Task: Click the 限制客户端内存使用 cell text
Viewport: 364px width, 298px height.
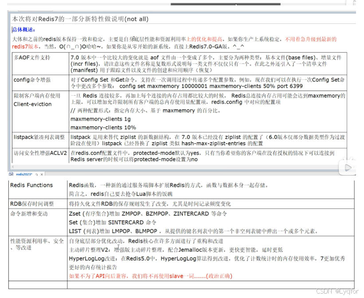Action: pos(37,95)
